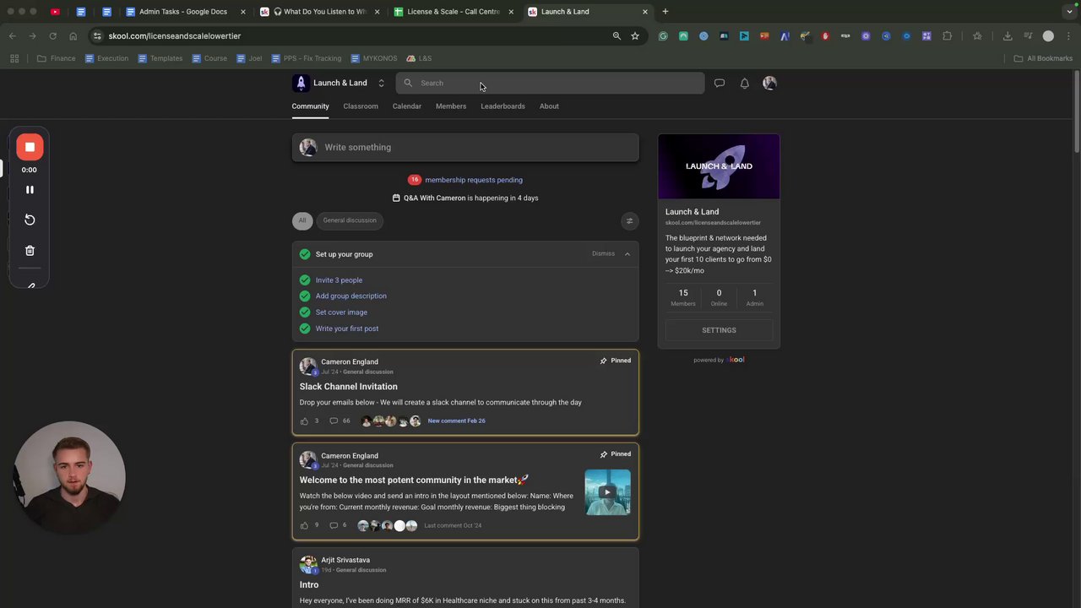
Task: Open the chat messages icon
Action: pos(720,83)
